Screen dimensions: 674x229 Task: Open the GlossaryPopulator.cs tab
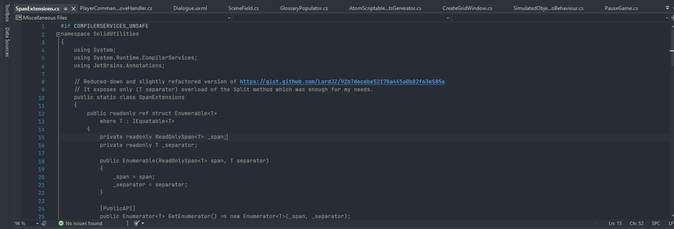[304, 8]
